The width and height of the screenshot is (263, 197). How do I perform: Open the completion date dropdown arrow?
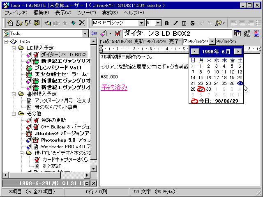point(212,41)
